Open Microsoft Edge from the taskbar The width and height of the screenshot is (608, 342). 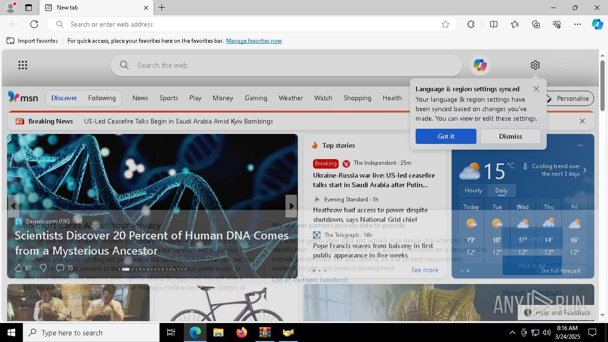pyautogui.click(x=195, y=332)
